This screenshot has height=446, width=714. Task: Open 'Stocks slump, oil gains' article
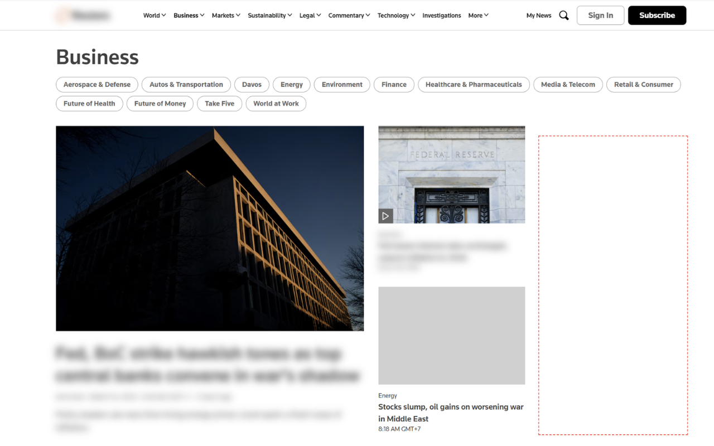tap(451, 413)
